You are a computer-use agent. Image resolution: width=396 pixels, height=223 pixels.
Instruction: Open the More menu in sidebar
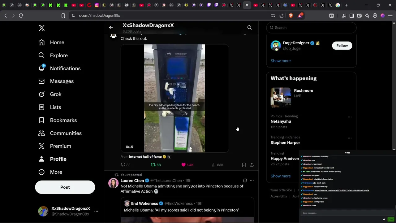pyautogui.click(x=50, y=172)
